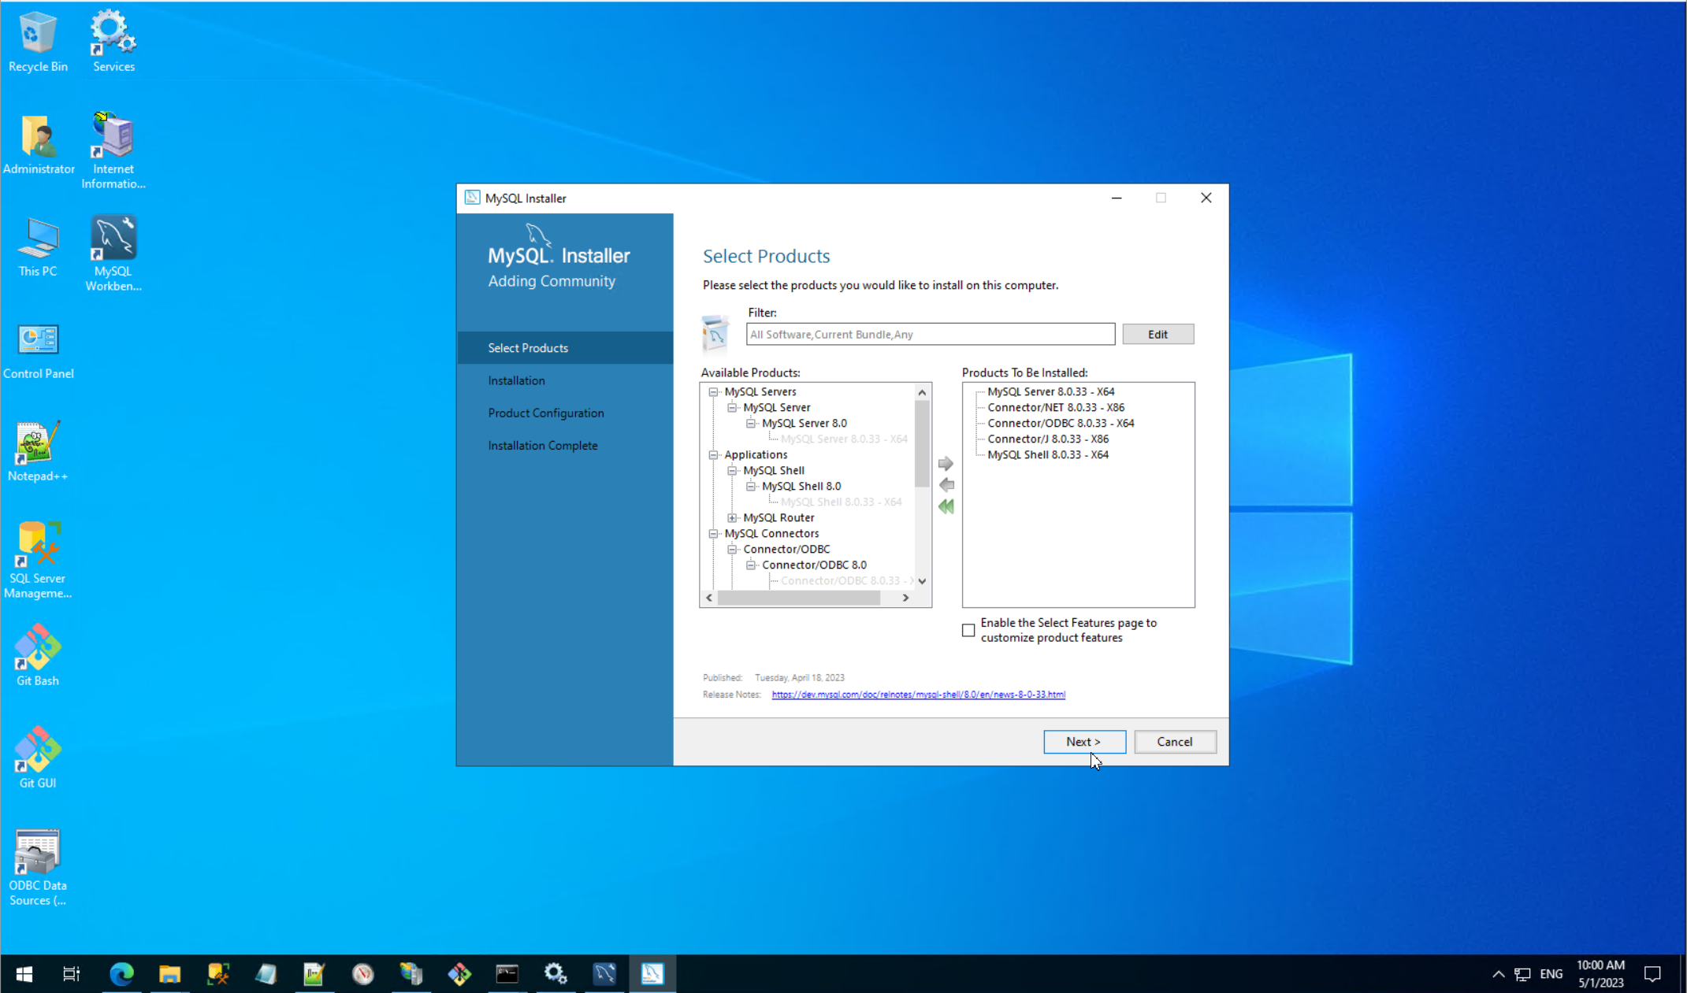This screenshot has width=1687, height=993.
Task: Select Installation step in sidebar
Action: pyautogui.click(x=516, y=380)
